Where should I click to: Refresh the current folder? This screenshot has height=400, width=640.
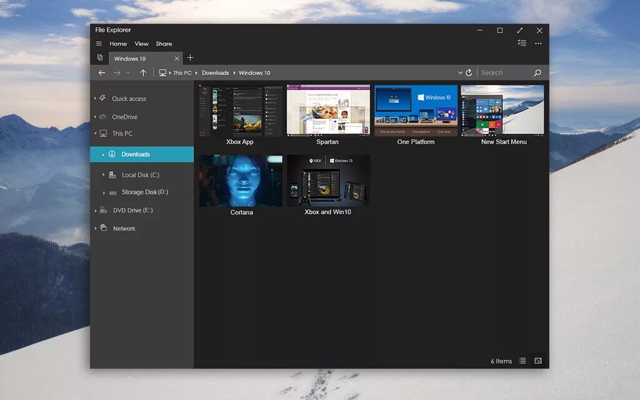click(x=469, y=72)
